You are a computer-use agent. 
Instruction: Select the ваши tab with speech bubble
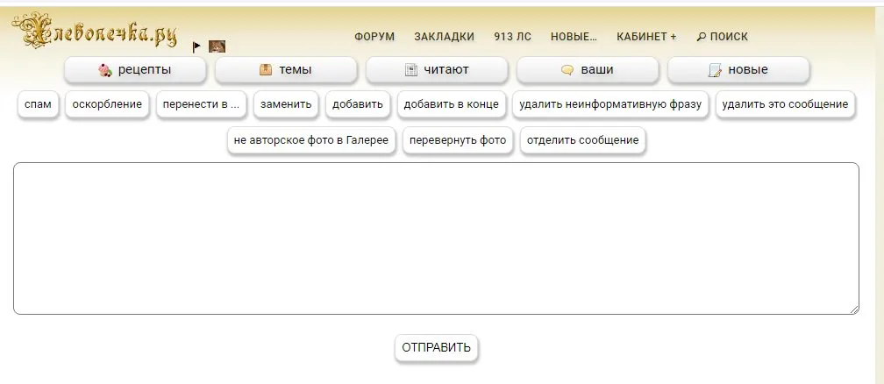[x=588, y=70]
